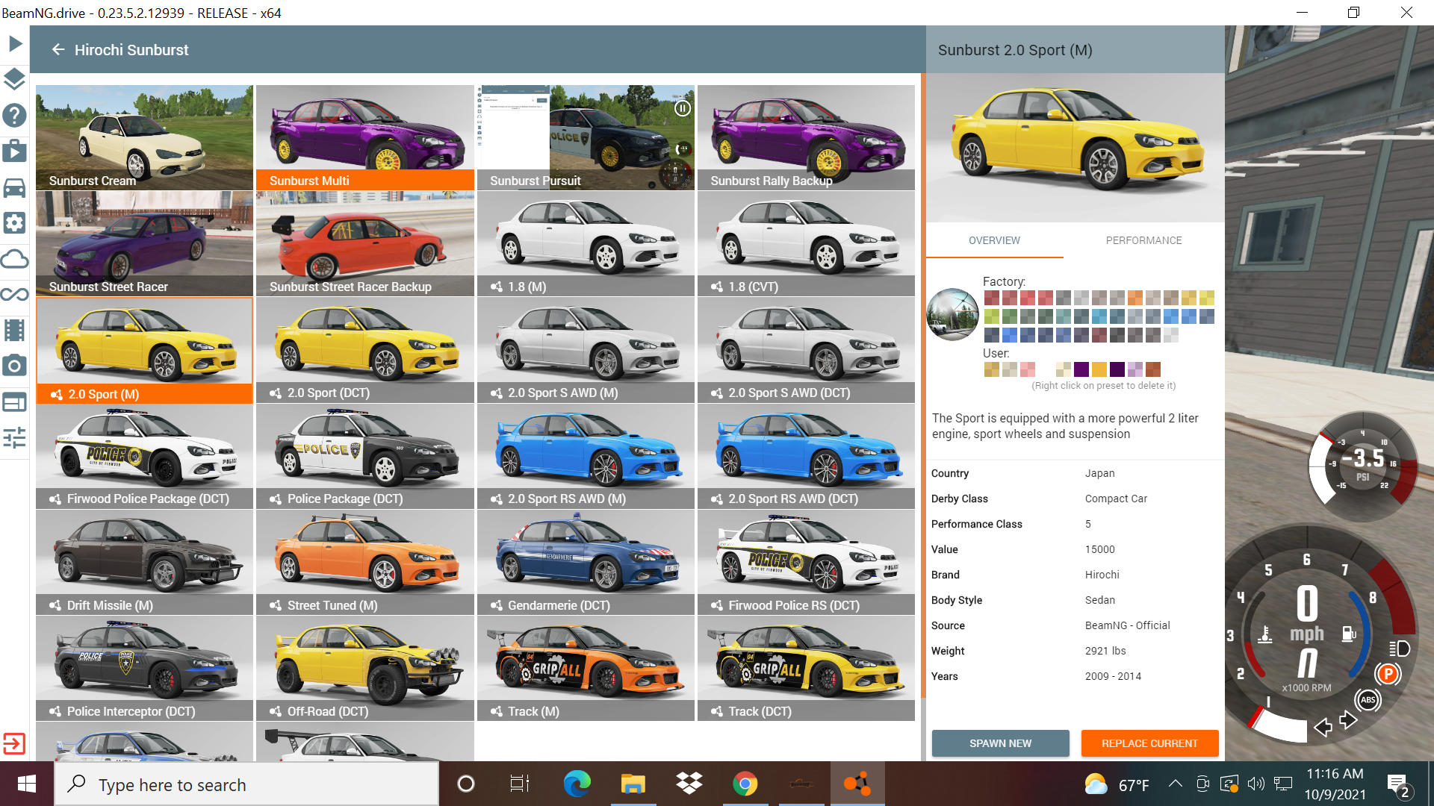Show hidden system tray icons chevron

pos(1175,784)
